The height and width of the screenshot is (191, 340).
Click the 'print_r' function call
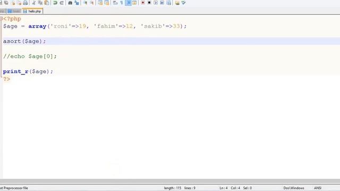click(15, 72)
